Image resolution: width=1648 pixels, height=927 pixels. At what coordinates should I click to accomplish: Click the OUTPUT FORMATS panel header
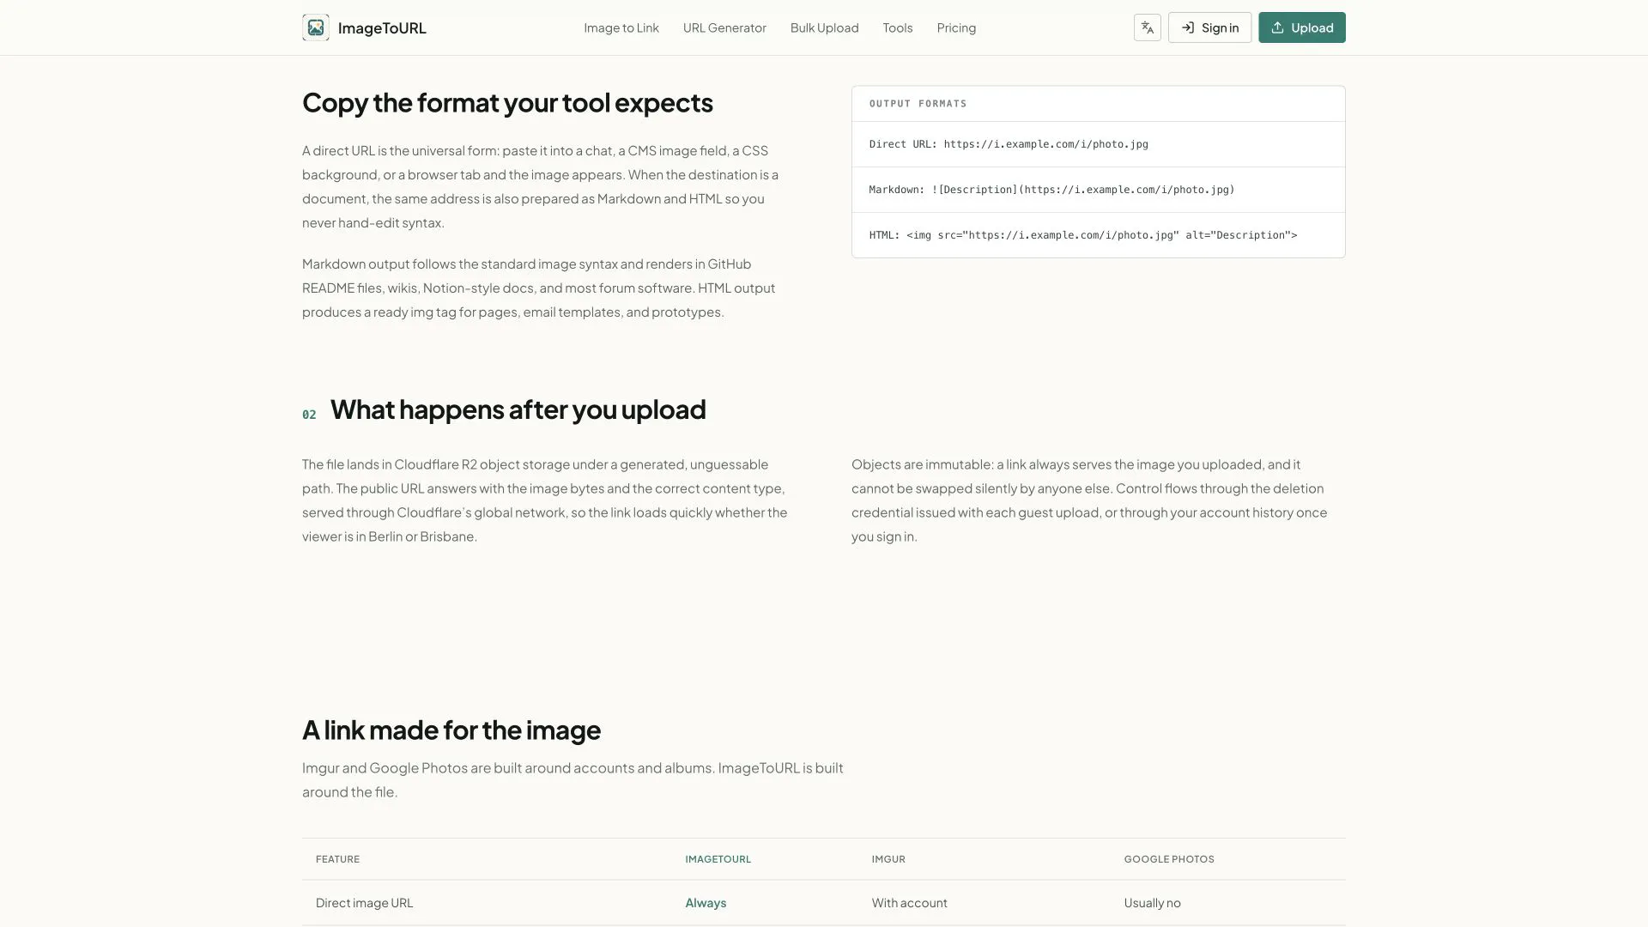(x=1098, y=104)
